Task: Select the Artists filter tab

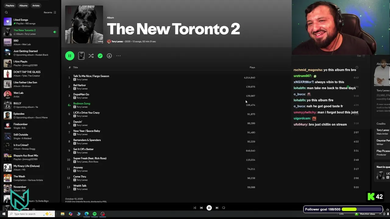Action: click(x=36, y=5)
